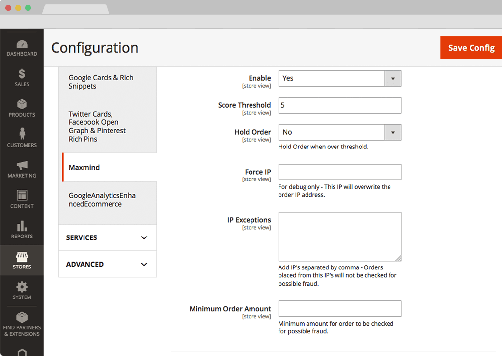Click the Score Threshold input field
This screenshot has width=502, height=356.
[x=340, y=105]
